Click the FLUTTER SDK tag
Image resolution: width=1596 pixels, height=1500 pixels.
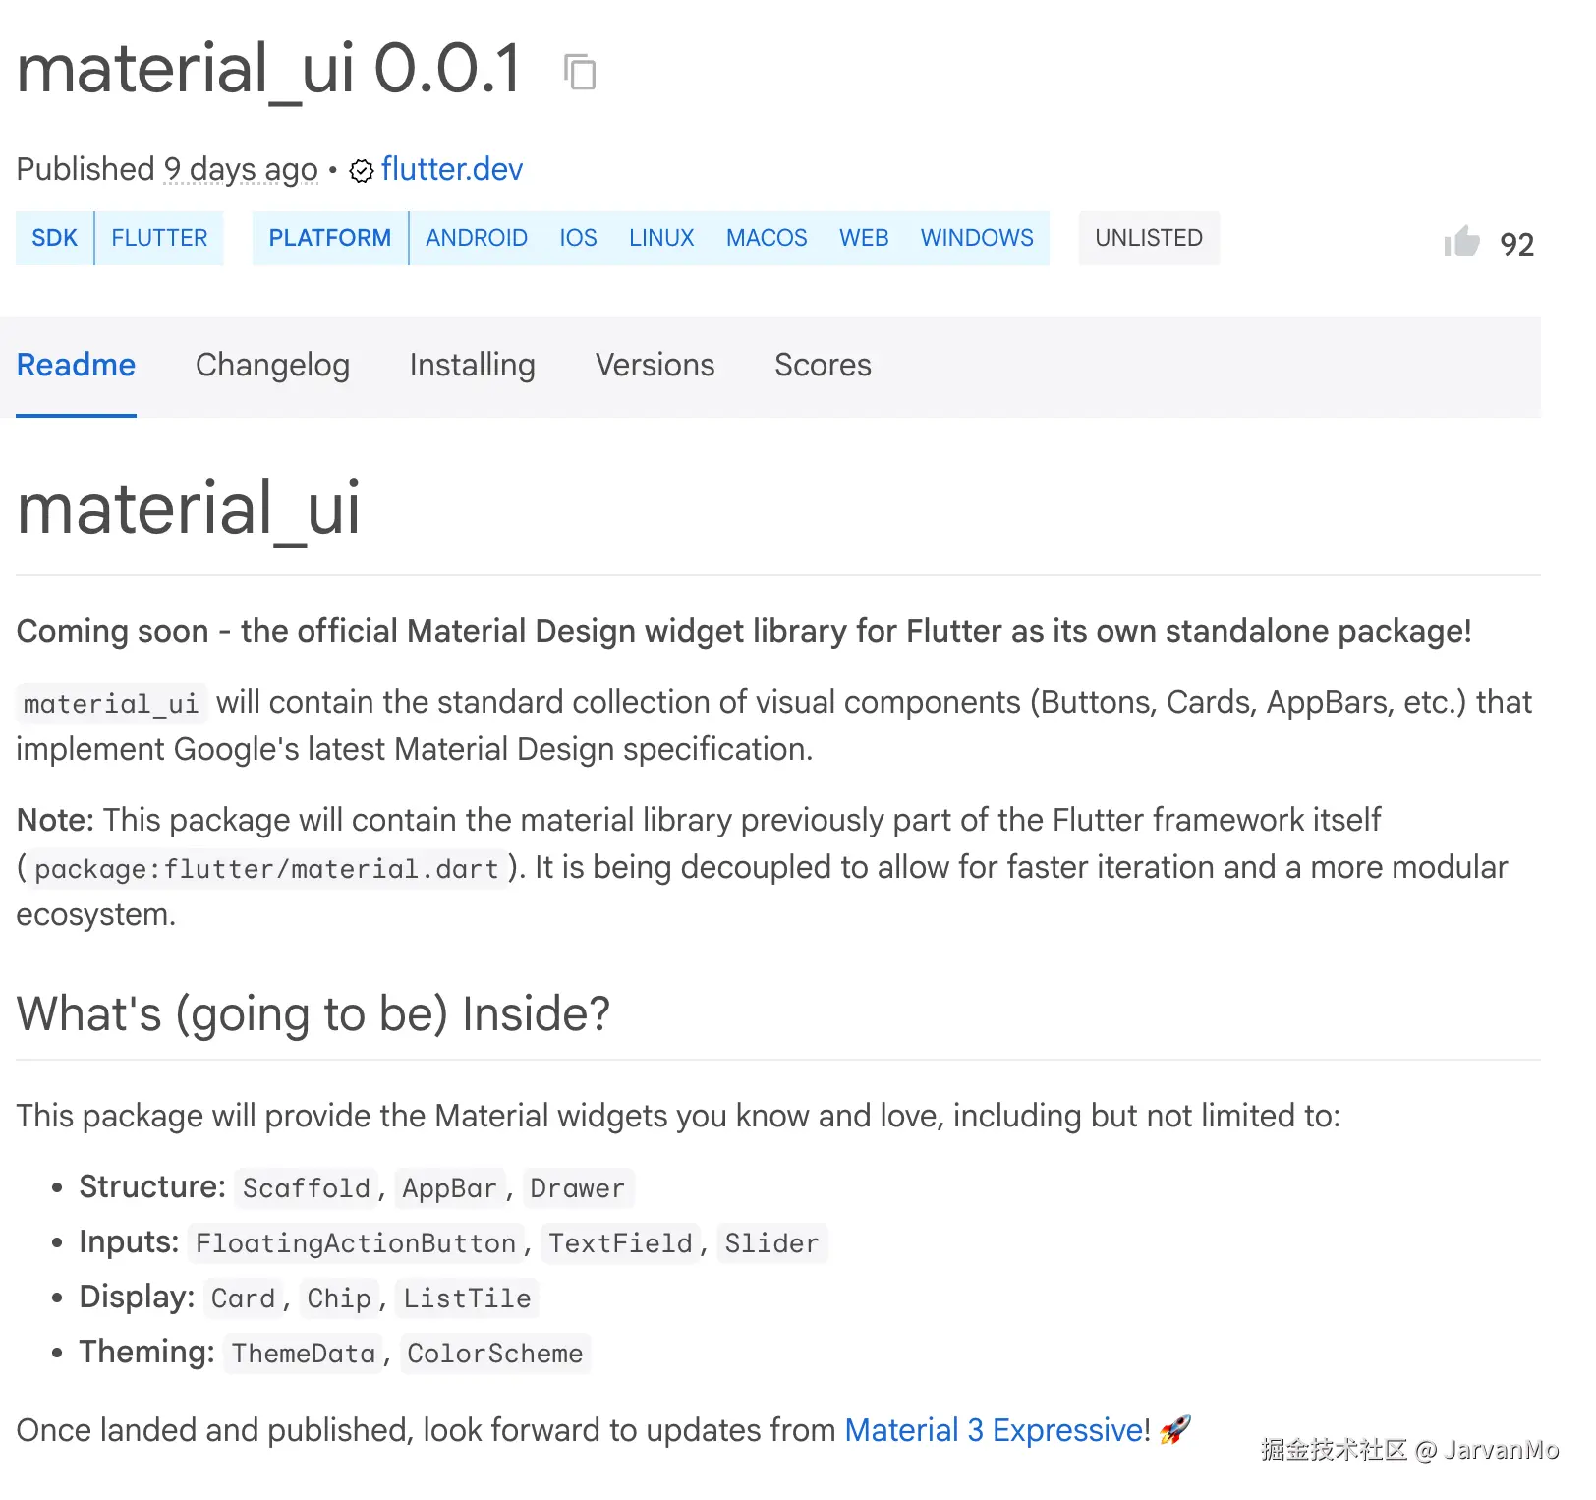point(159,238)
